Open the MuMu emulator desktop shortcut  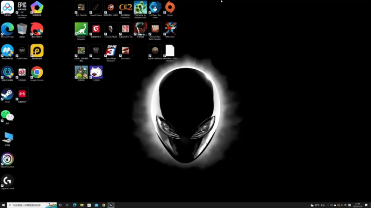[7, 51]
